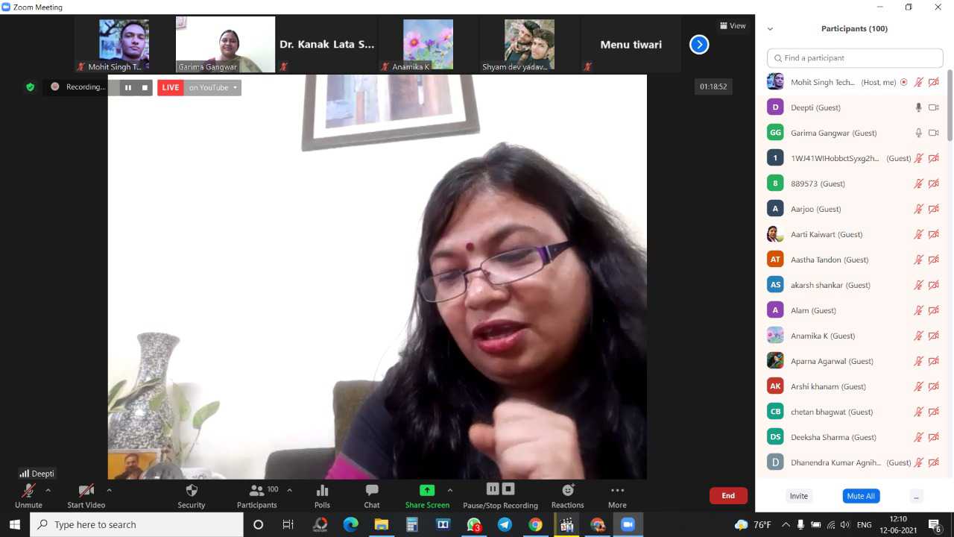Viewport: 954px width, 537px height.
Task: Click Aarti Kaiwart's muted microphone icon
Action: tap(919, 234)
